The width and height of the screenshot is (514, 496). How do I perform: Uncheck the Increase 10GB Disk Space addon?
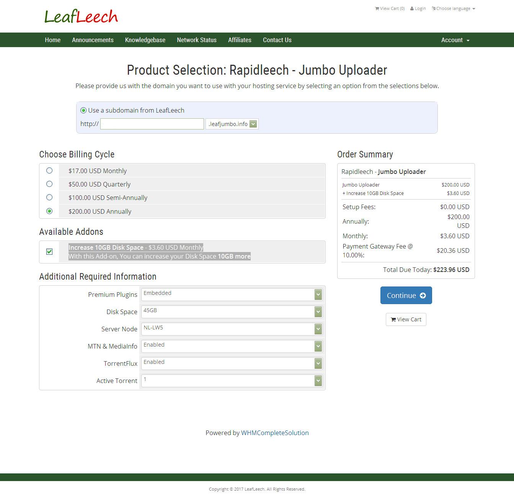click(49, 252)
